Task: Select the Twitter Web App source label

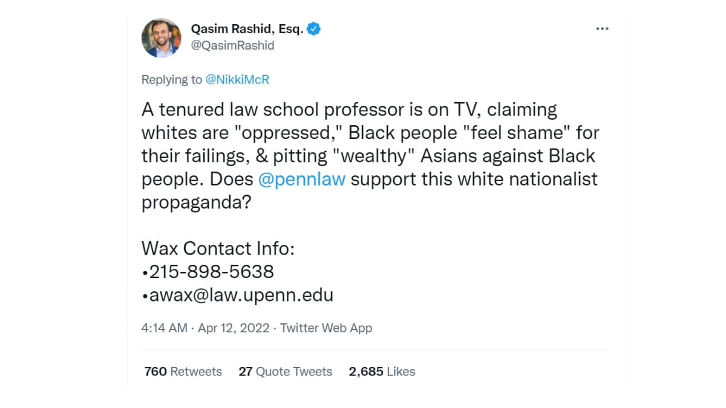Action: pos(326,328)
